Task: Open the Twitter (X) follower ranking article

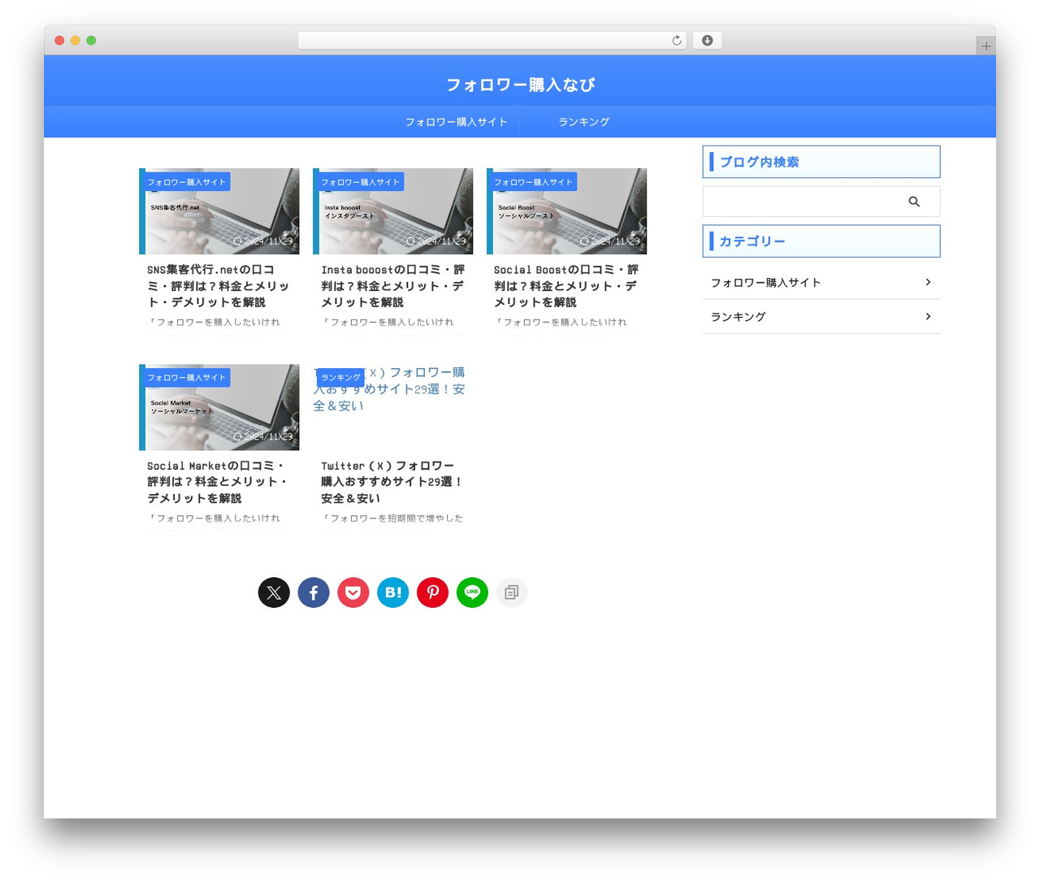Action: (x=392, y=482)
